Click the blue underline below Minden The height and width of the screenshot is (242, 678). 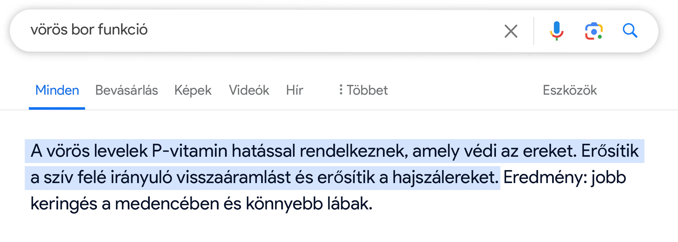[x=57, y=108]
